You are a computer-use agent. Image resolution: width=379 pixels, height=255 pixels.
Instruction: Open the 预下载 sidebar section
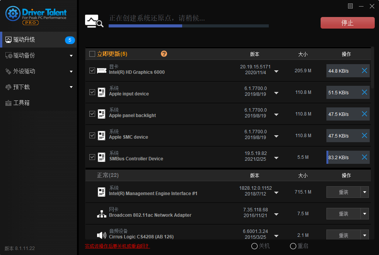pyautogui.click(x=38, y=87)
